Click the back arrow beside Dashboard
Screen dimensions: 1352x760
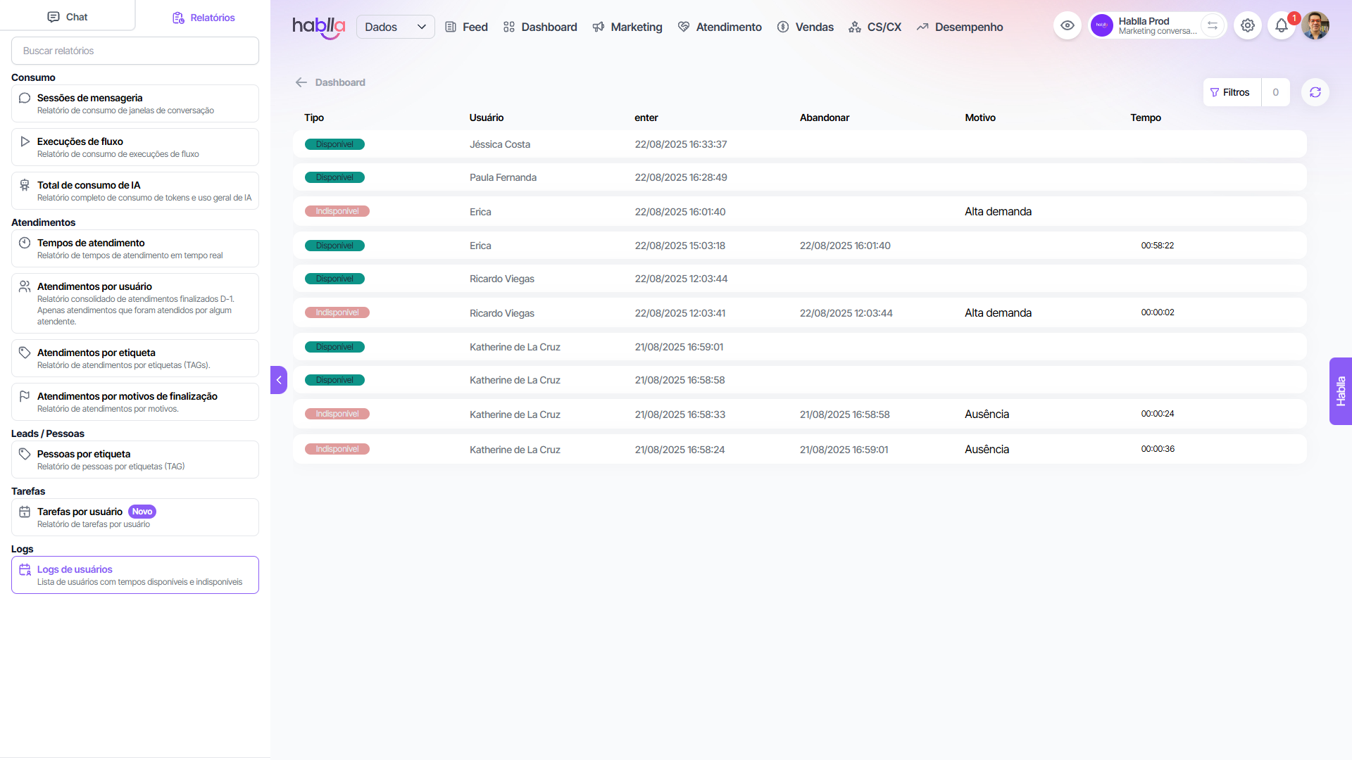[301, 82]
